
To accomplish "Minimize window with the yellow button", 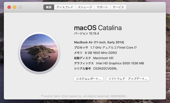I will (x=15, y=7).
